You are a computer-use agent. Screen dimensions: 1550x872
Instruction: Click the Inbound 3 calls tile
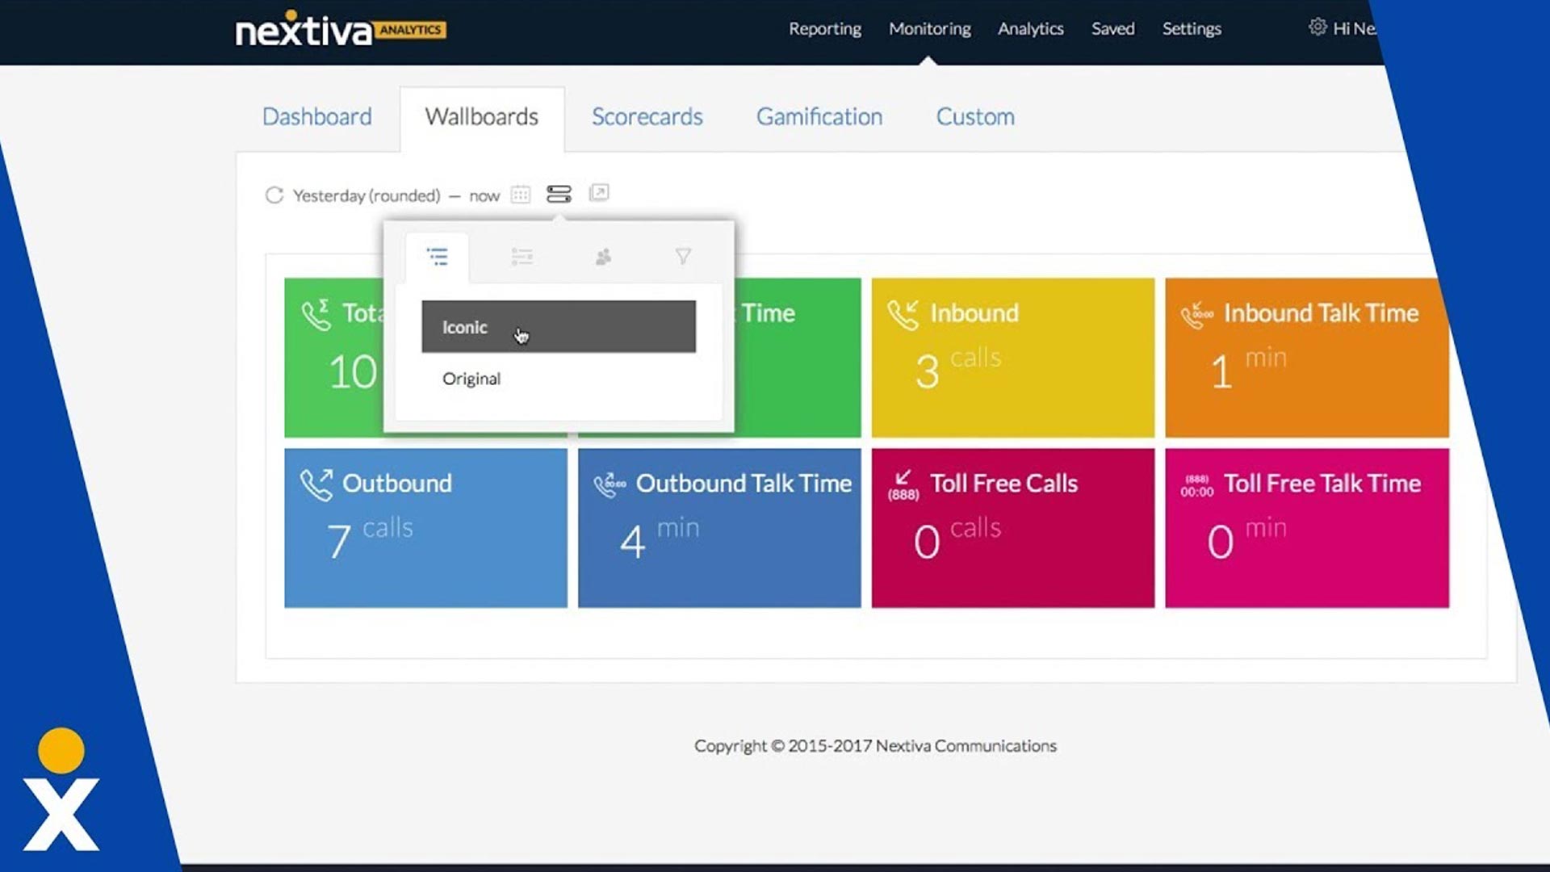[x=1013, y=358]
